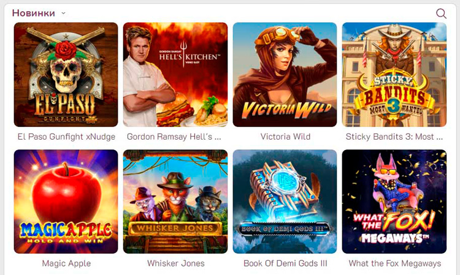Viewport: 460px width, 275px height.
Task: Open El Paso Gunfight game thumbnail
Action: point(66,75)
